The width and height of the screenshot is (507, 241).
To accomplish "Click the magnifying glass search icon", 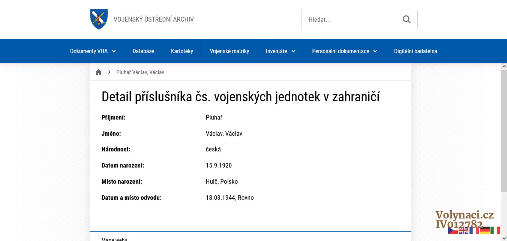I will point(406,19).
